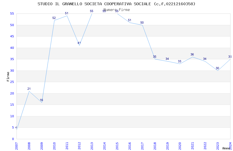233x151 pixels.
Task: Click the y-axis tick label 45
Action: pos(12,37)
